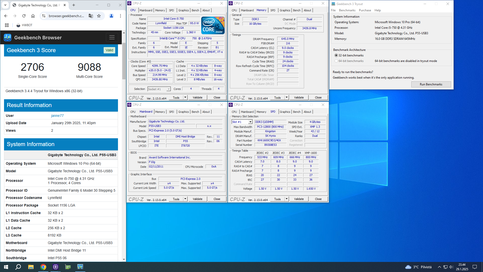Bookmark this page with the star icon
This screenshot has height=272, width=483.
tap(99, 16)
